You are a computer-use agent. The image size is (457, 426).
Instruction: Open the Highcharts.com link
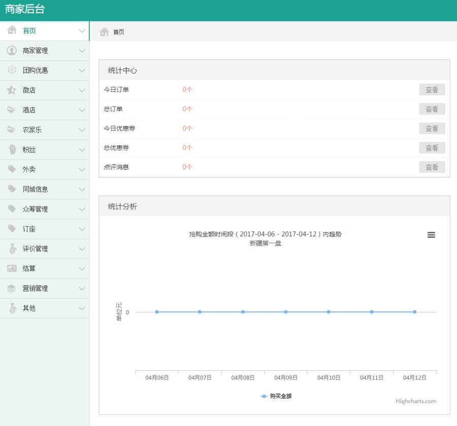[416, 401]
